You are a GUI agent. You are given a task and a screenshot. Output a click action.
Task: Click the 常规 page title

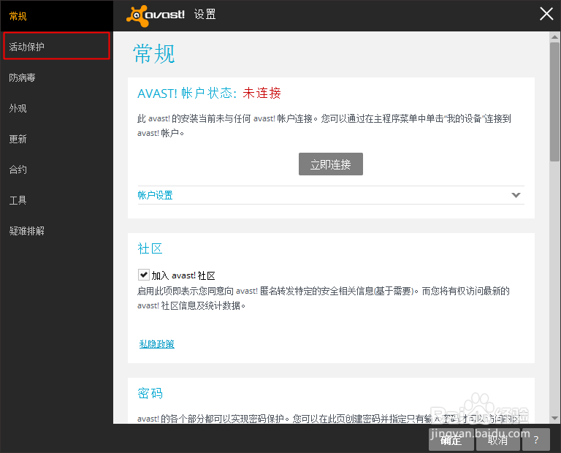pos(154,54)
